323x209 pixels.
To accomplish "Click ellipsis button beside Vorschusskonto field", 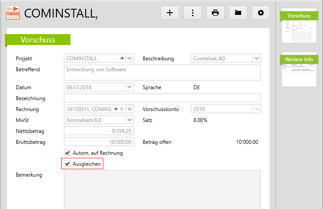I will 256,109.
